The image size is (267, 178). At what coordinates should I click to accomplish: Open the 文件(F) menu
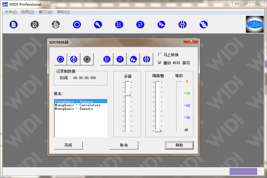(x=11, y=12)
